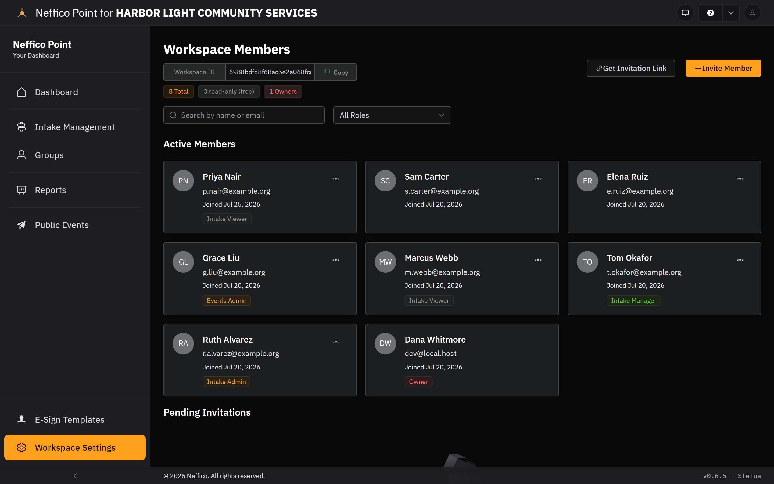Go to Dashboard in sidebar
This screenshot has width=774, height=484.
tap(75, 92)
